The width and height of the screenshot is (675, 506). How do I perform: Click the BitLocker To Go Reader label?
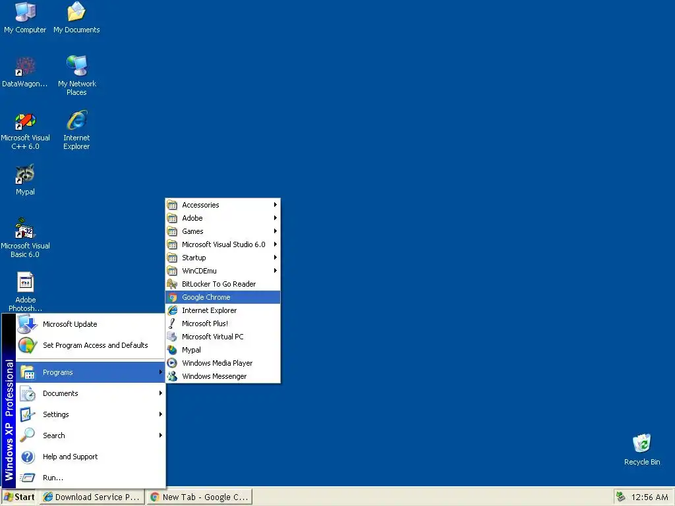click(x=219, y=284)
